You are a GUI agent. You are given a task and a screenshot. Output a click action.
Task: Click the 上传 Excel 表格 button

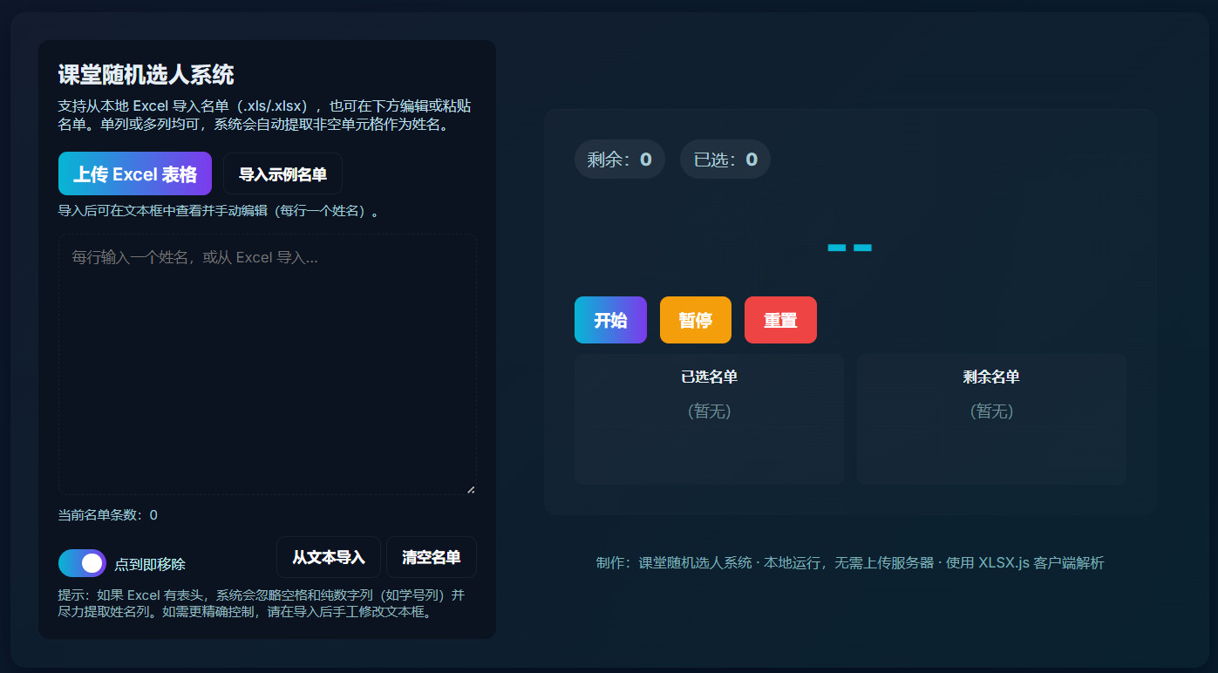tap(134, 173)
